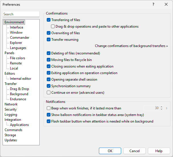
Task: Open Help for Preferences dialog
Action: tap(159, 151)
